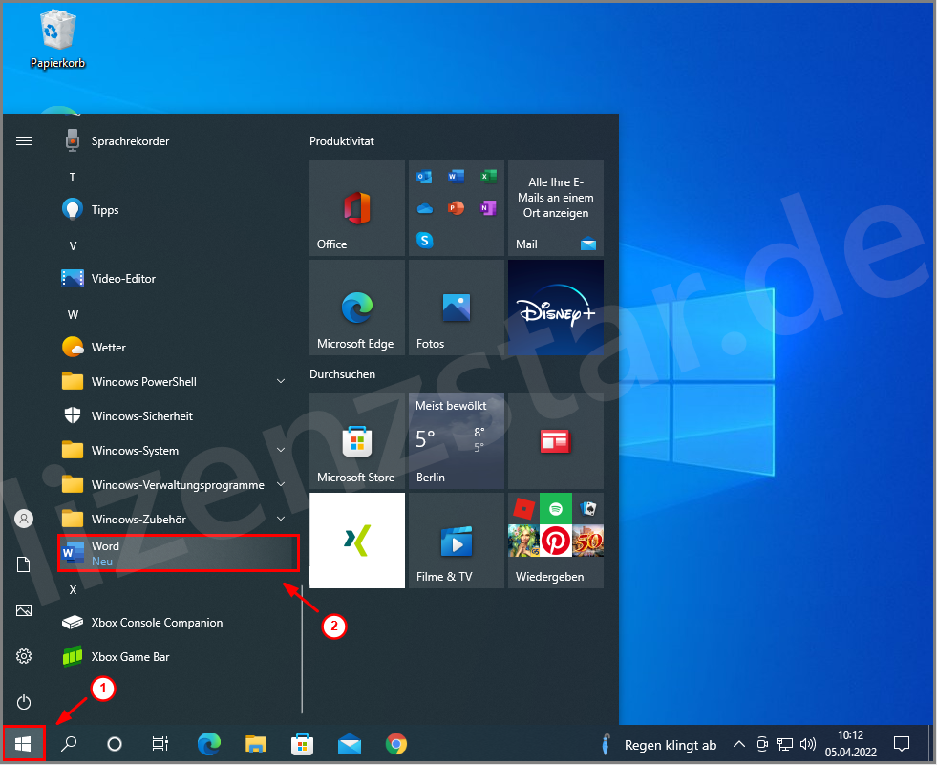Open Excel in the Office apps tile
937x765 pixels.
(x=488, y=177)
